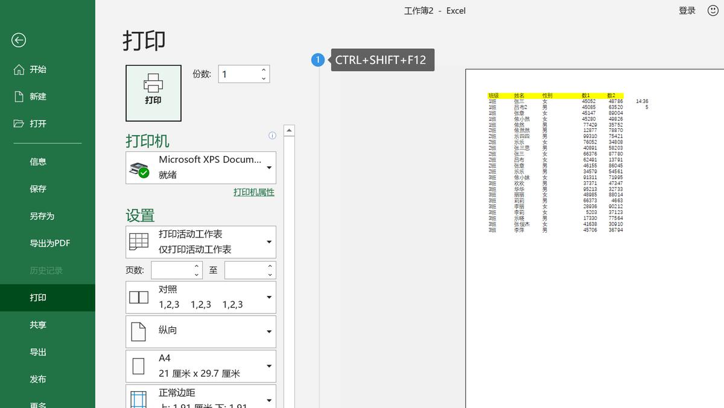Expand the 打印活动工作表 options dropdown

269,241
